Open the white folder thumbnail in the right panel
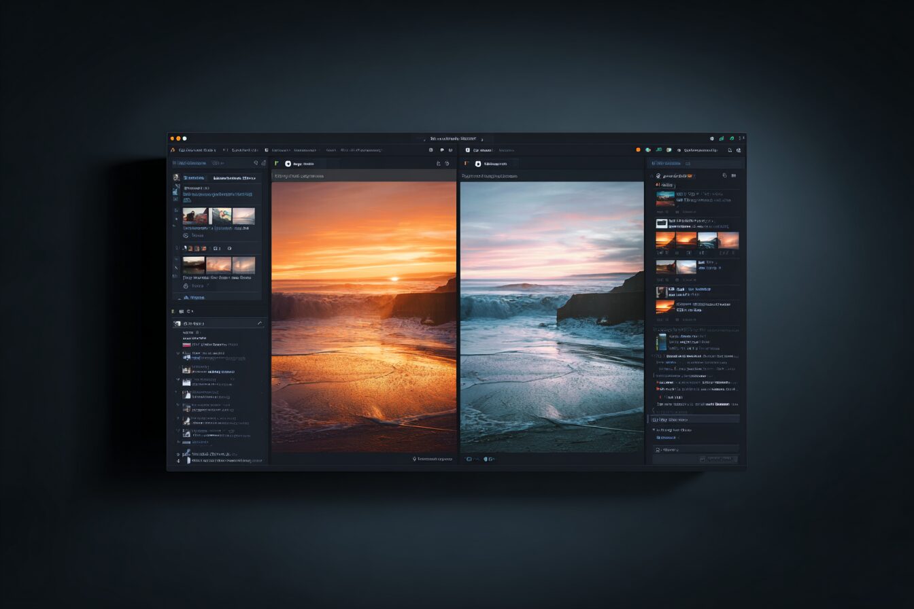The image size is (914, 609). coord(662,223)
